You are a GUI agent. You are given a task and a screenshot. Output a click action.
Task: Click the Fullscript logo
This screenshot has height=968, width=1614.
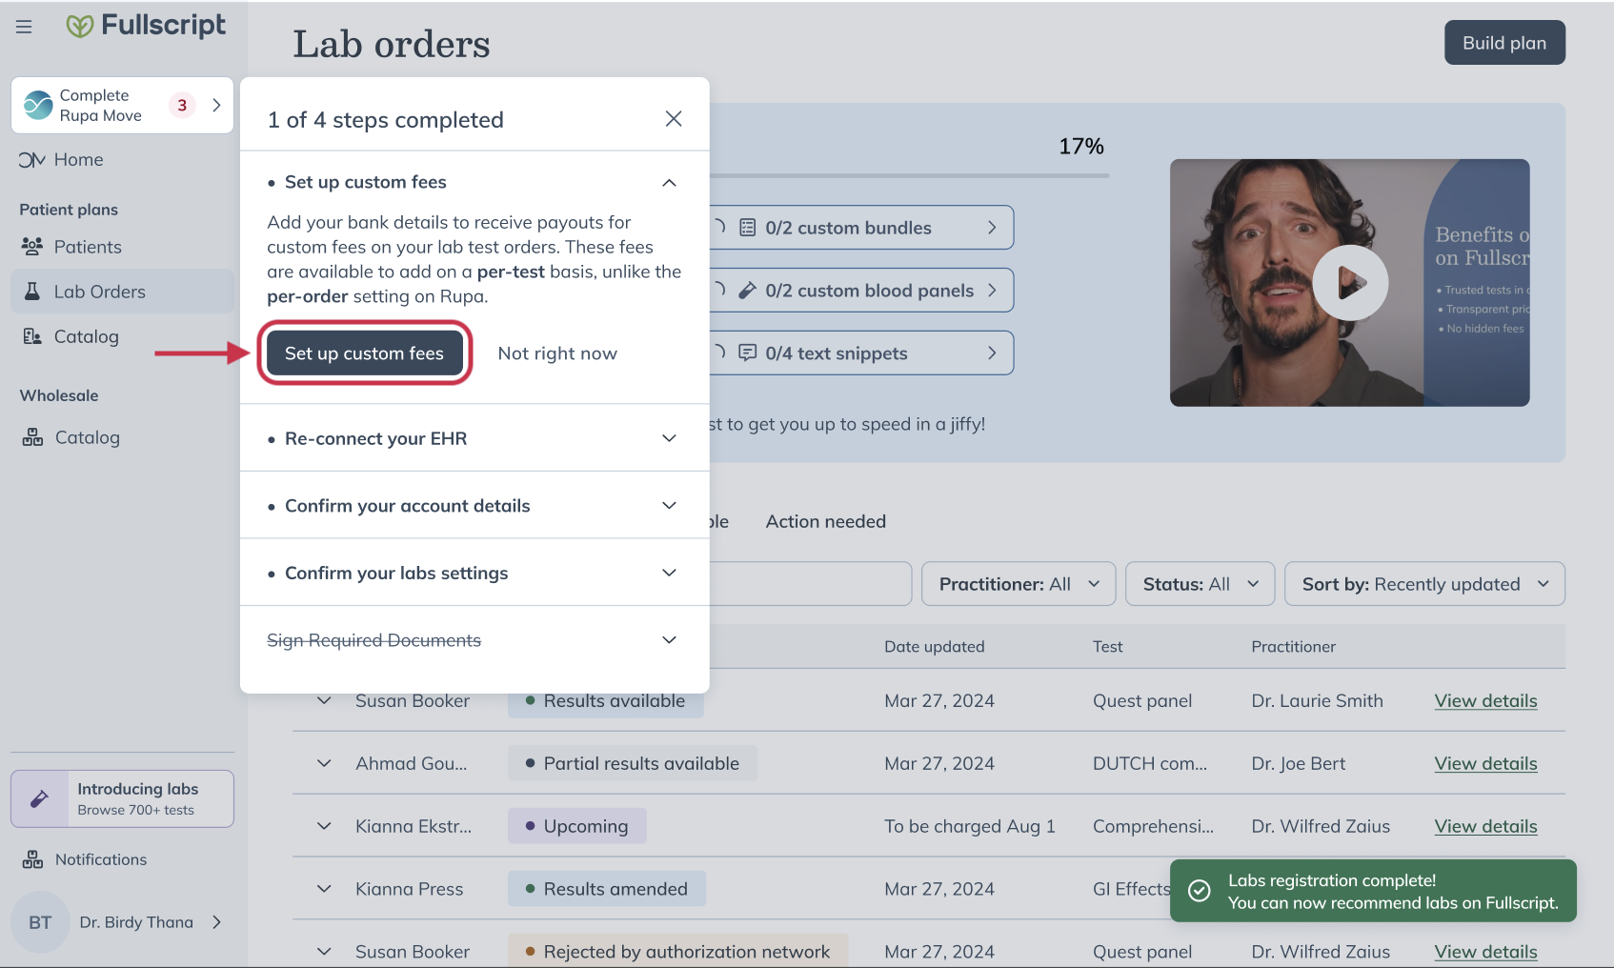[x=145, y=26]
